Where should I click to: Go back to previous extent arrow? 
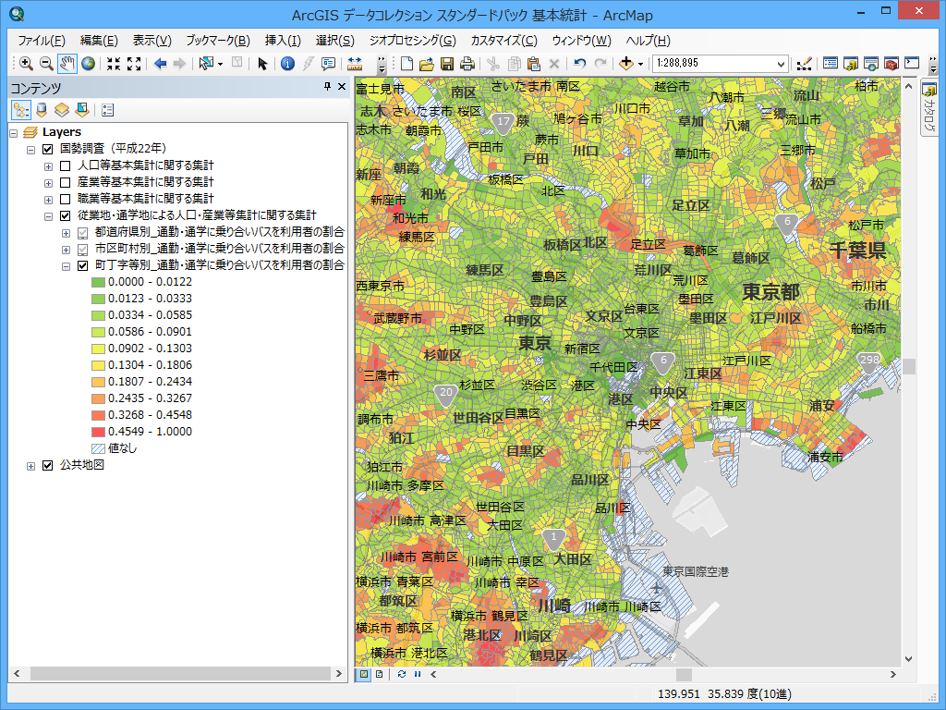pyautogui.click(x=159, y=64)
